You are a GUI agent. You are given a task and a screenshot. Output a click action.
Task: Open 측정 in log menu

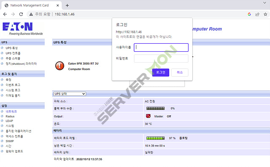click(x=8, y=80)
